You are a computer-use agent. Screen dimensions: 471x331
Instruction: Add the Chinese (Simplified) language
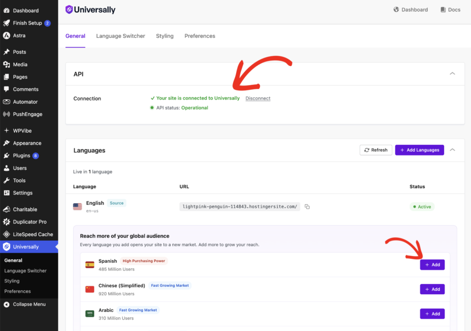coord(432,289)
